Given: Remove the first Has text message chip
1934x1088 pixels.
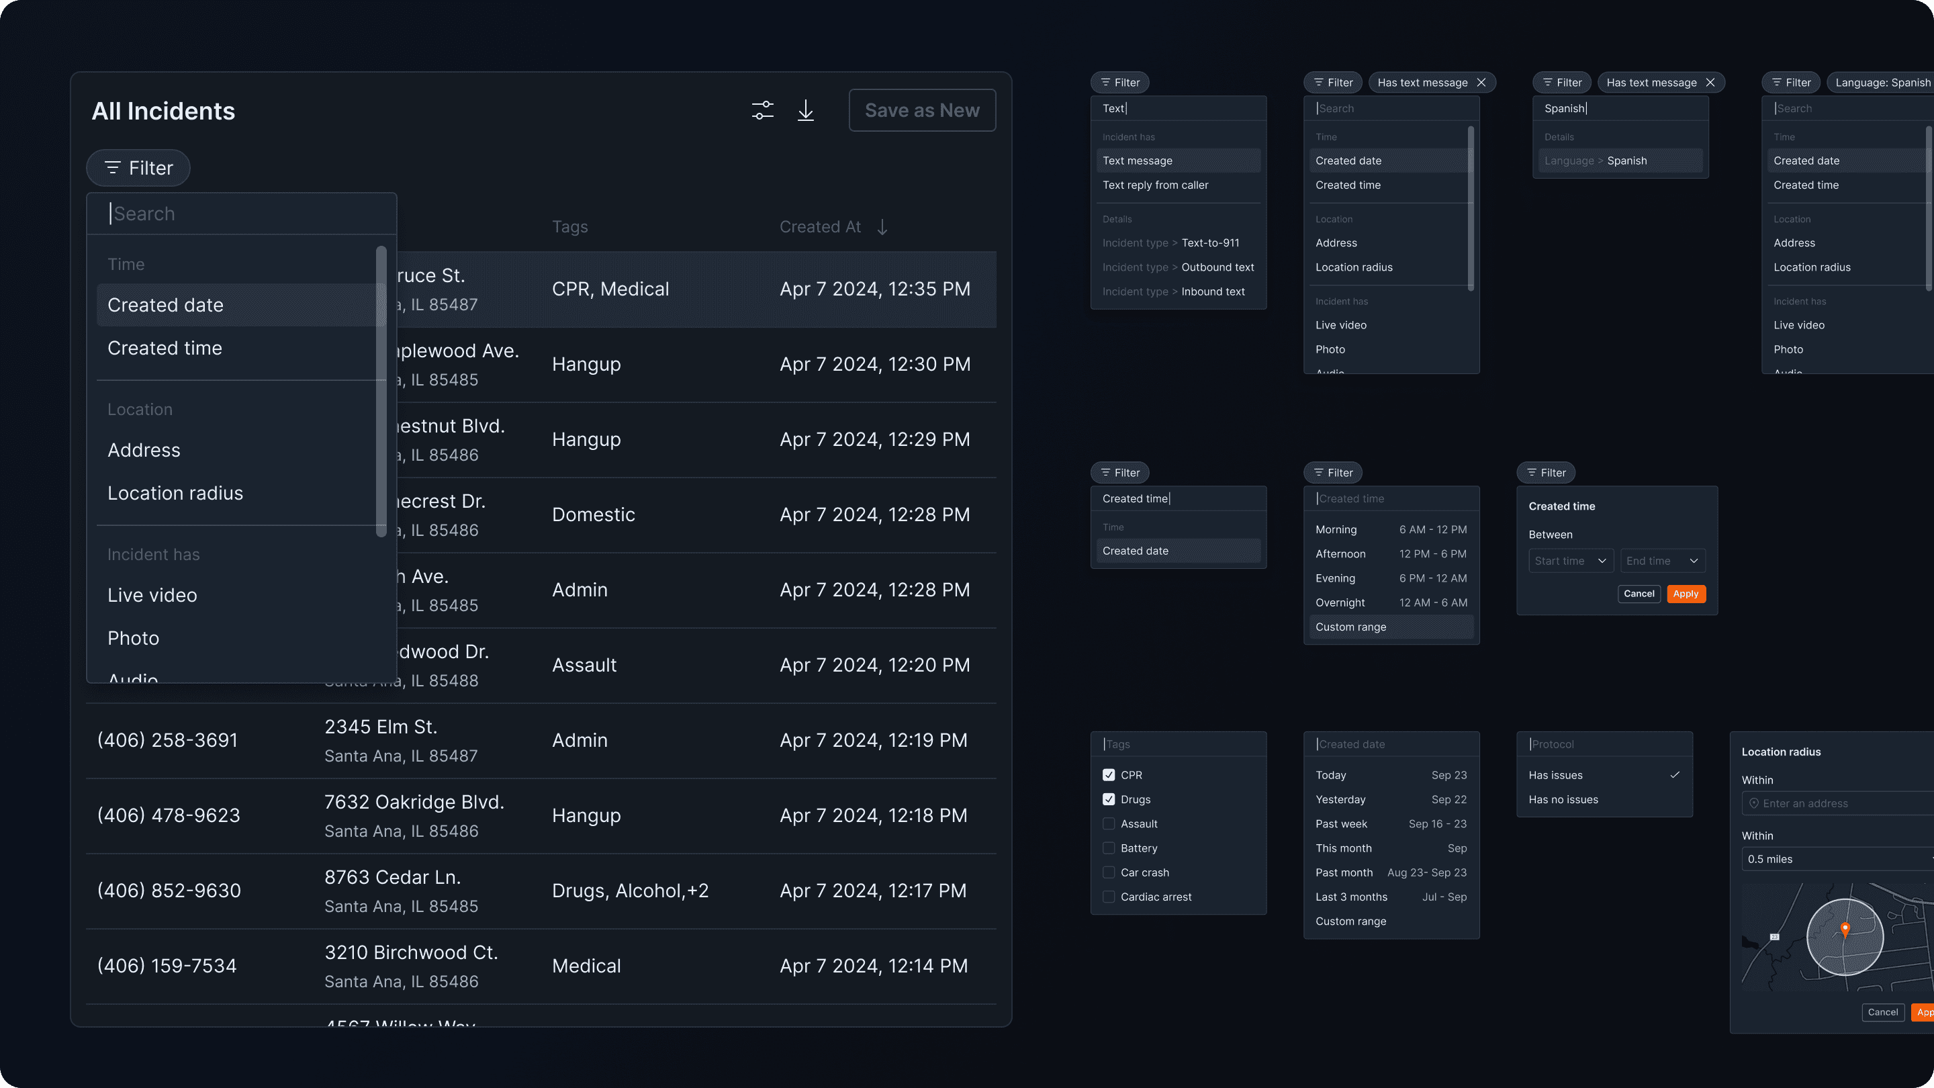Looking at the screenshot, I should tap(1481, 83).
